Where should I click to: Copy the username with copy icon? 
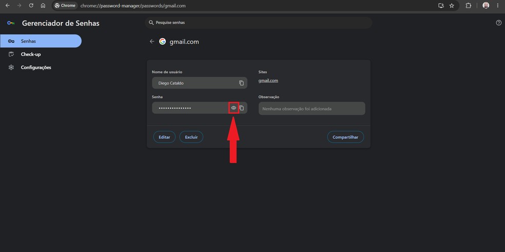pyautogui.click(x=241, y=83)
